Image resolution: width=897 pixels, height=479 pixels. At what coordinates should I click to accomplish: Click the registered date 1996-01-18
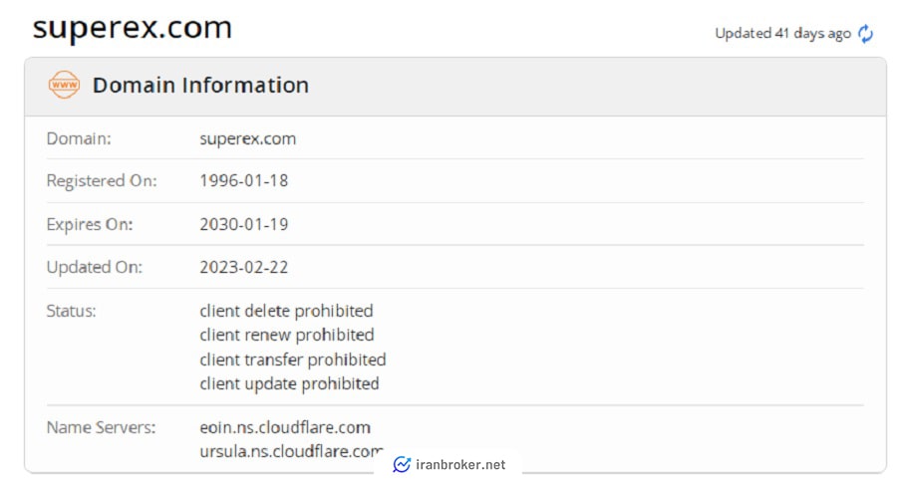(244, 180)
